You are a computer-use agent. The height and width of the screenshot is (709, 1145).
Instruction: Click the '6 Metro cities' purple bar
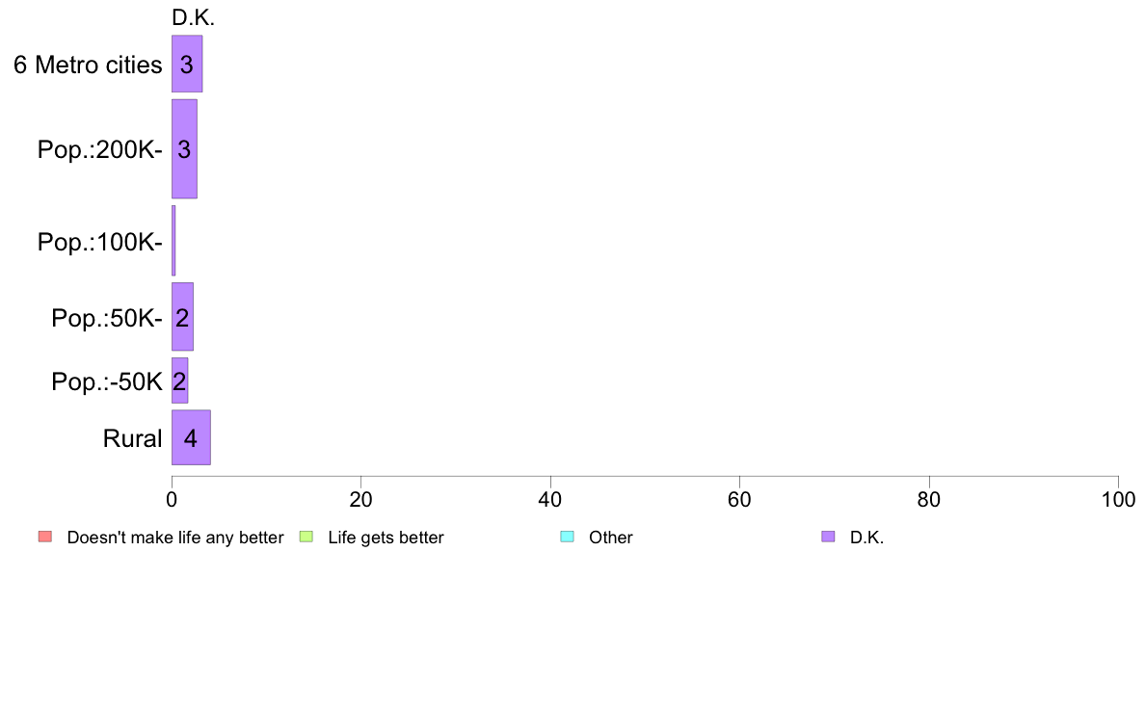pos(187,65)
